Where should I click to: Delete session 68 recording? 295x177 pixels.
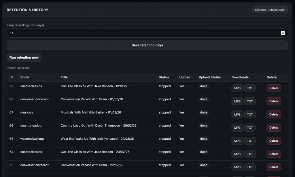(274, 101)
